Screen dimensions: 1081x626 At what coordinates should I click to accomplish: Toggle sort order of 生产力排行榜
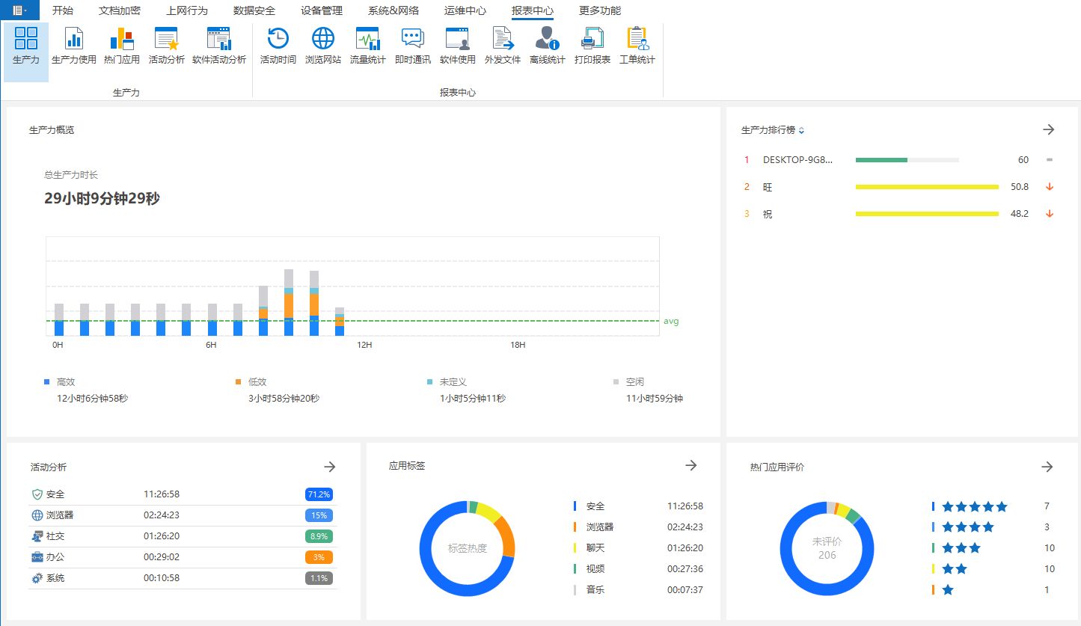[x=801, y=130]
